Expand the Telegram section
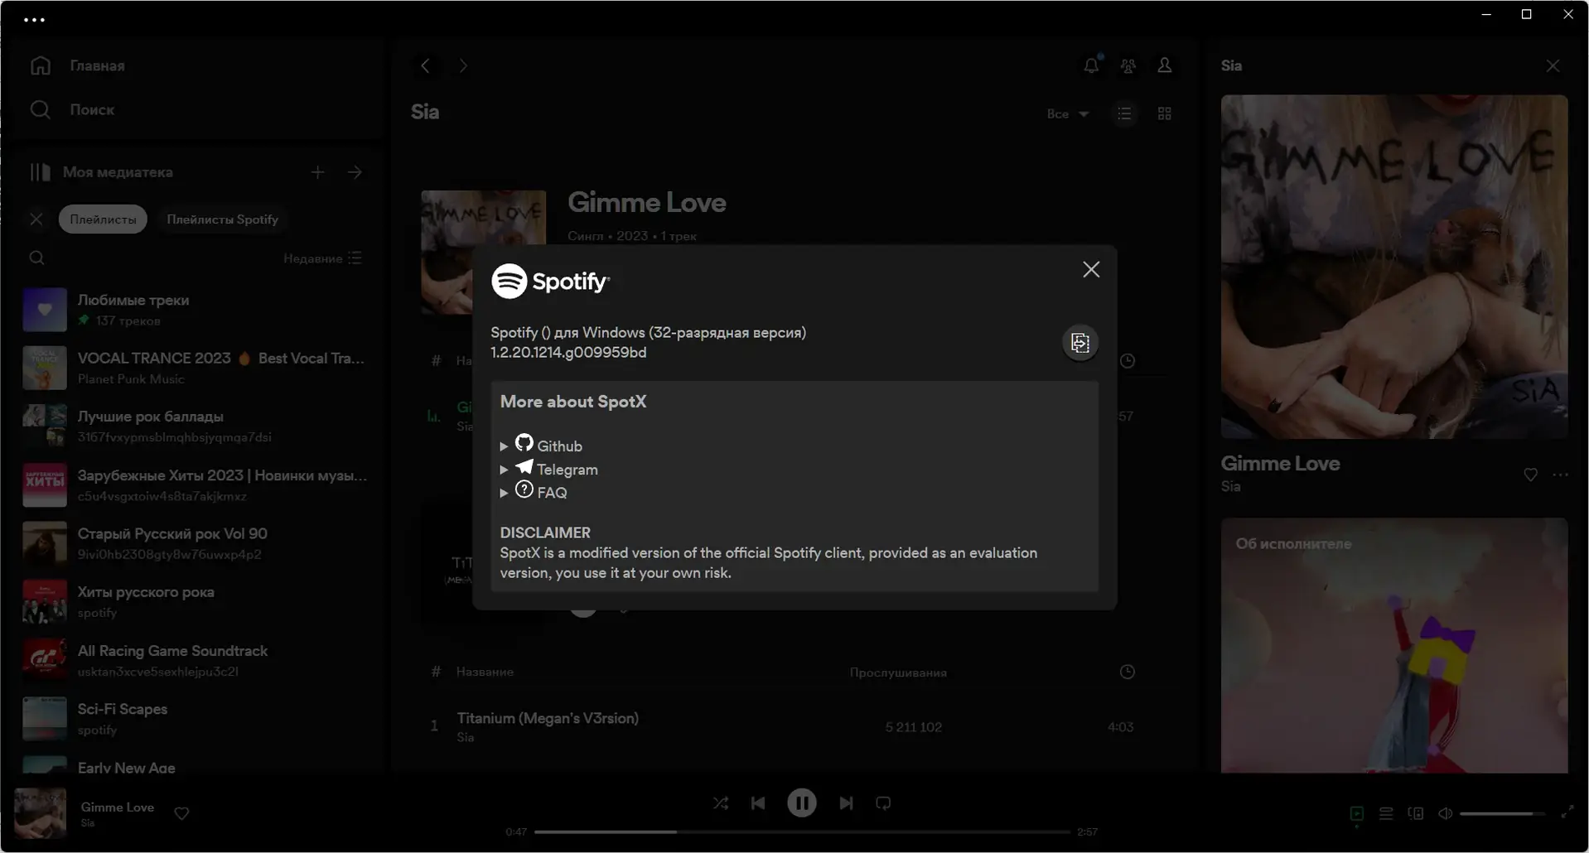This screenshot has width=1589, height=853. click(548, 470)
